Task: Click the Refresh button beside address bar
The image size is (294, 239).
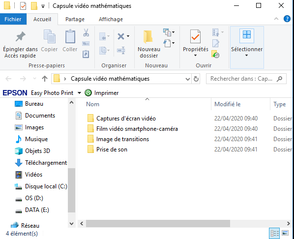Action: (196, 79)
